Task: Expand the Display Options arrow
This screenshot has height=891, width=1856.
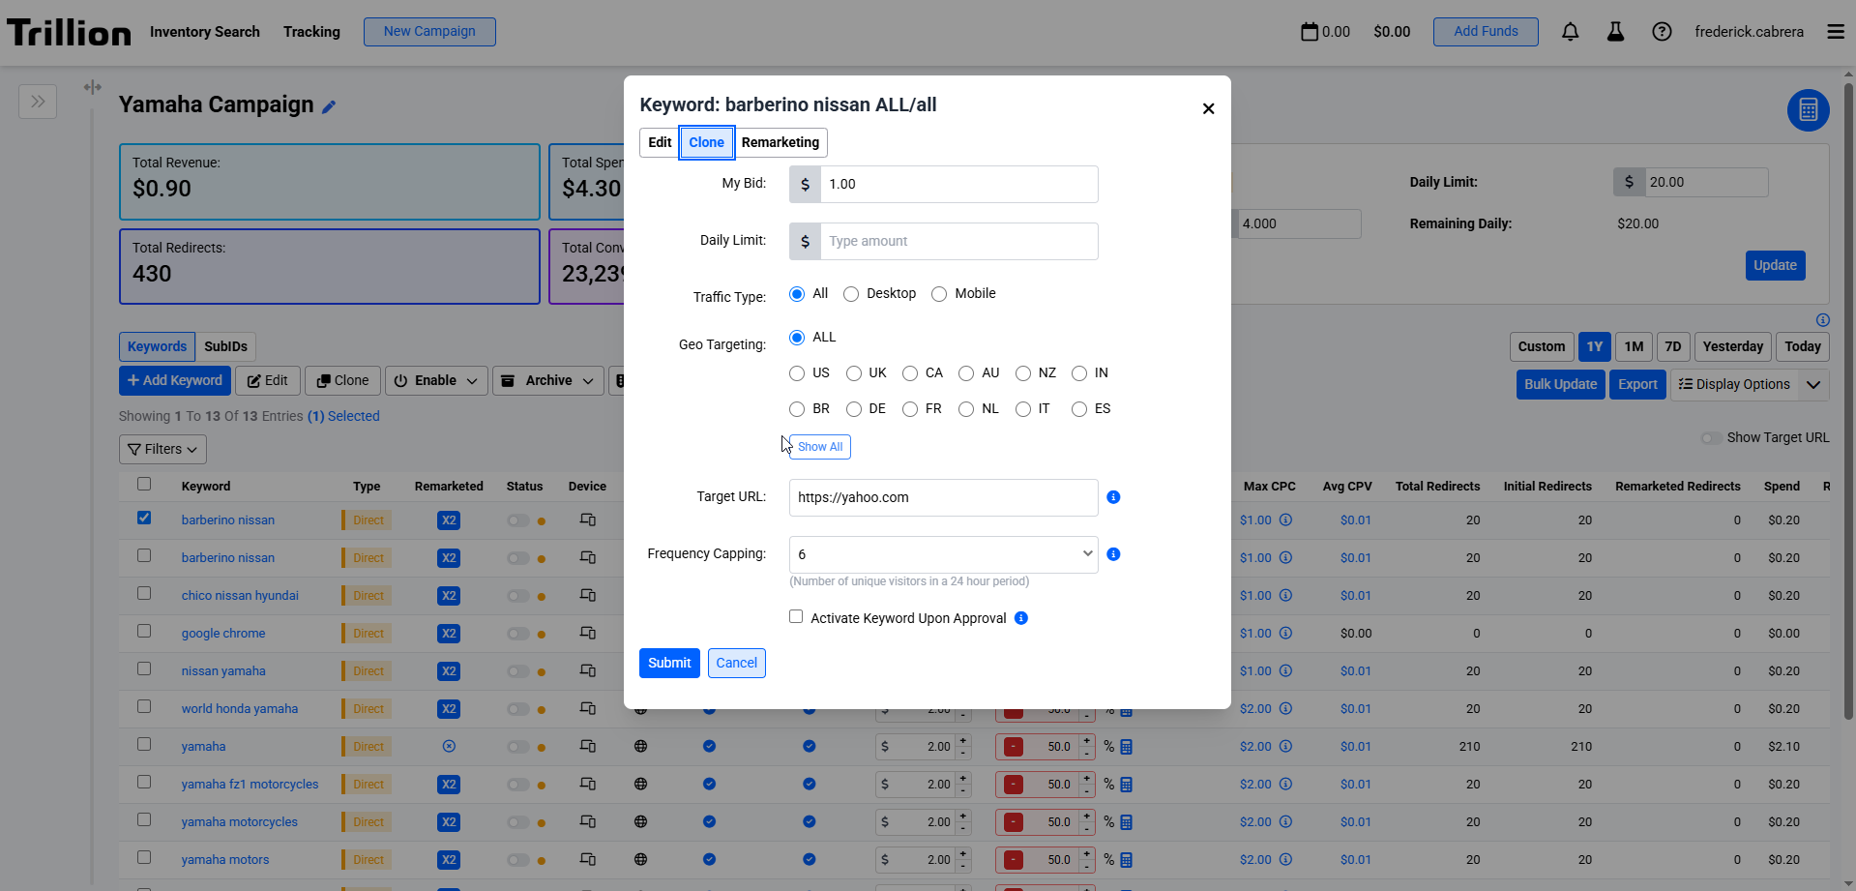Action: click(1813, 384)
